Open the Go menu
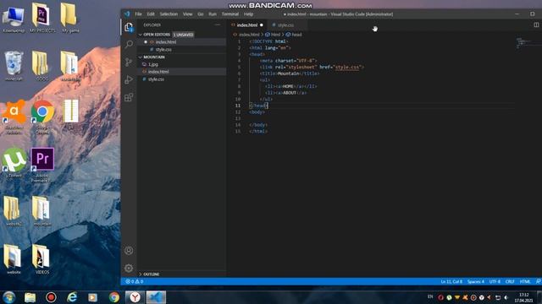The image size is (542, 304). (x=201, y=14)
